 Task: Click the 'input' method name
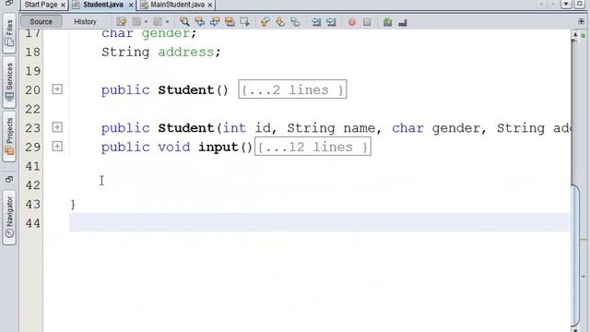pyautogui.click(x=218, y=147)
